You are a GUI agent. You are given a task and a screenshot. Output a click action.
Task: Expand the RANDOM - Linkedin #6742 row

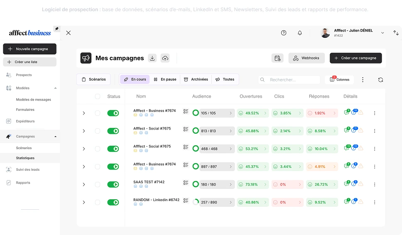click(84, 203)
